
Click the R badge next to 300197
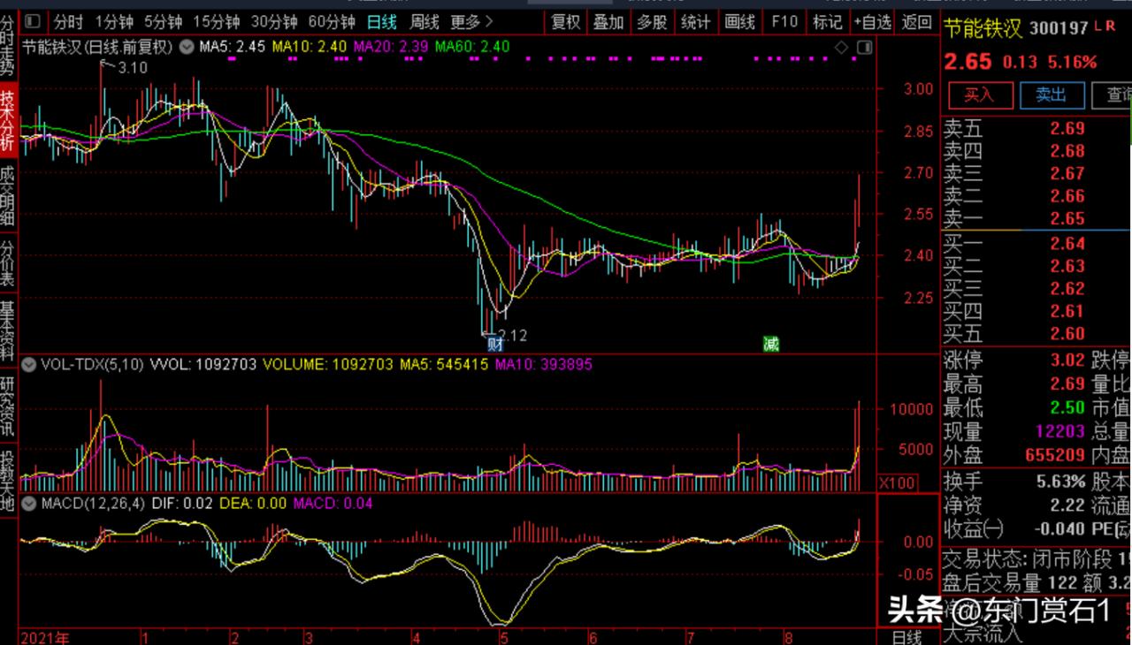tap(1110, 27)
